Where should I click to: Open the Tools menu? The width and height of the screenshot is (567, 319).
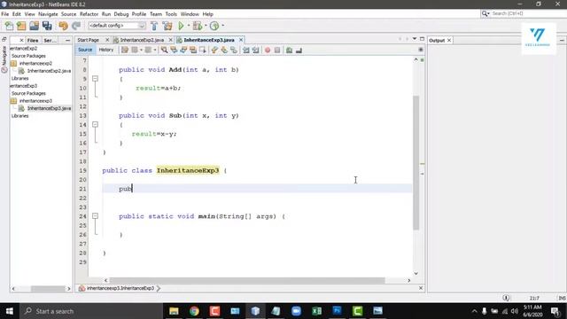tap(171, 14)
